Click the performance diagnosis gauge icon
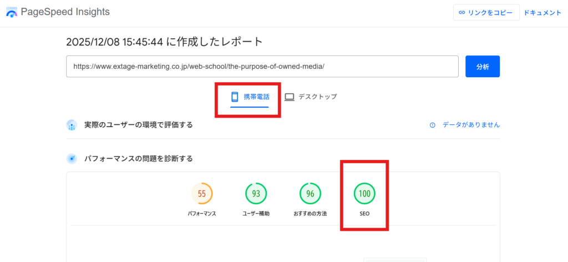This screenshot has width=568, height=262. click(x=72, y=159)
